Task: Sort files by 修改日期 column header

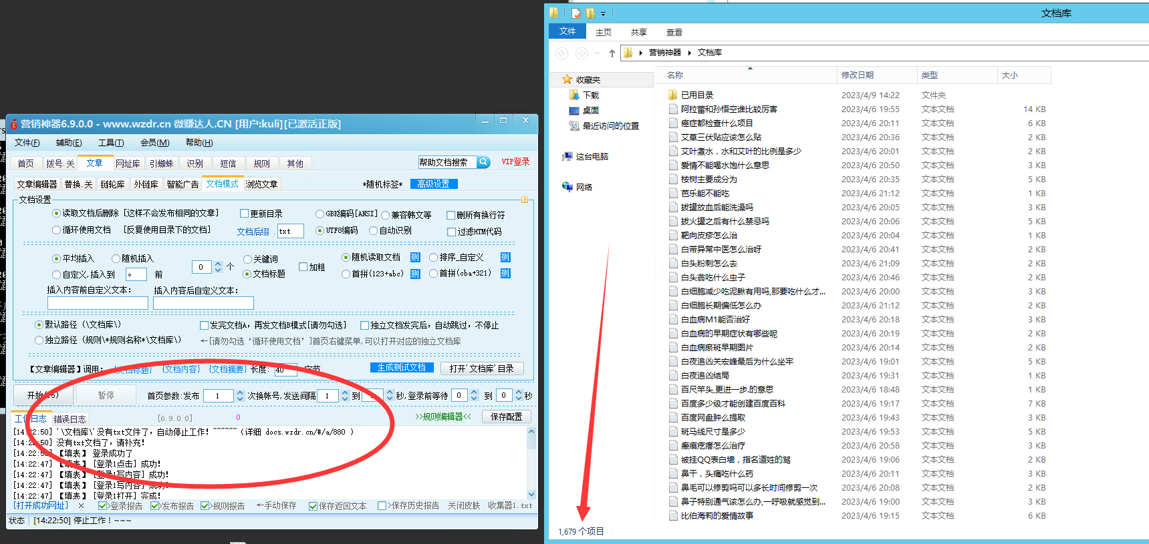Action: (x=876, y=75)
